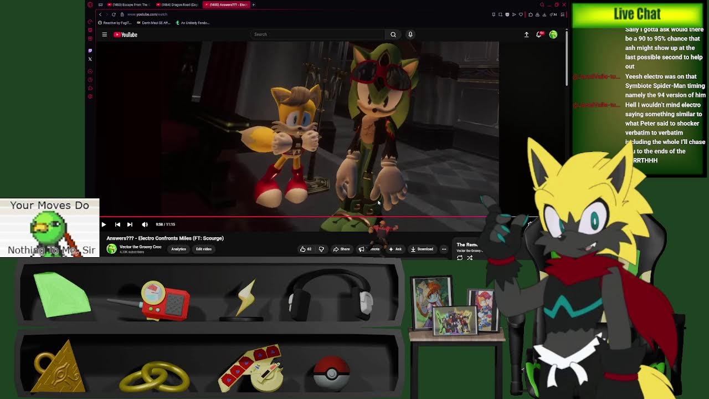Play the paused YouTube video
This screenshot has width=709, height=399.
click(x=104, y=224)
